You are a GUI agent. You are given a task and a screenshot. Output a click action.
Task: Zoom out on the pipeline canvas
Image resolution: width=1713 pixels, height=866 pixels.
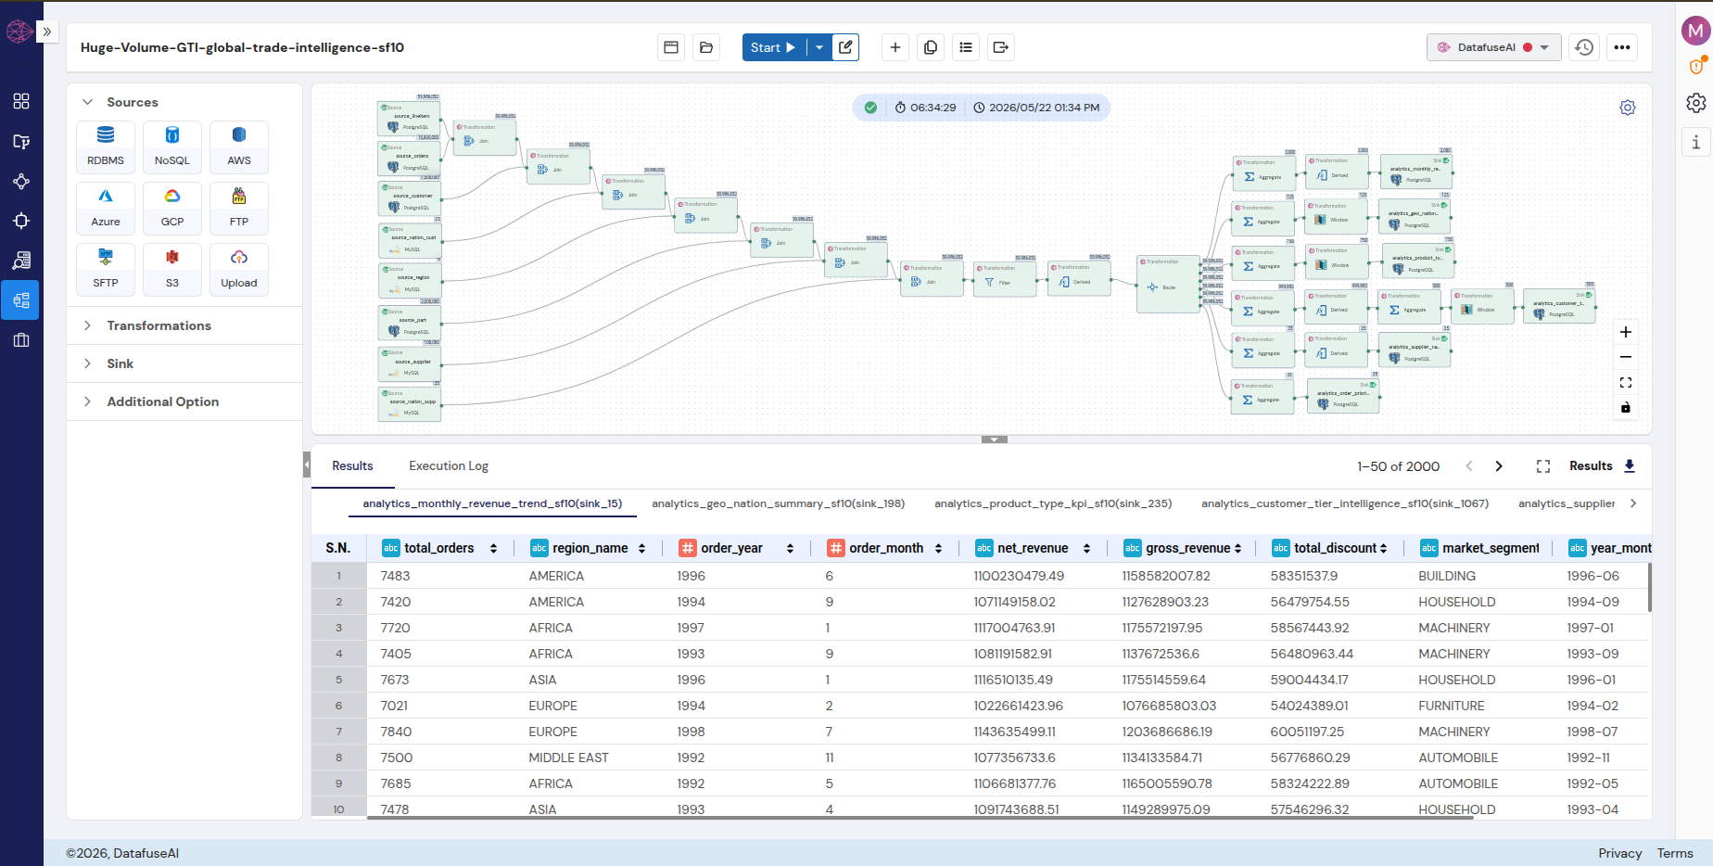point(1626,357)
